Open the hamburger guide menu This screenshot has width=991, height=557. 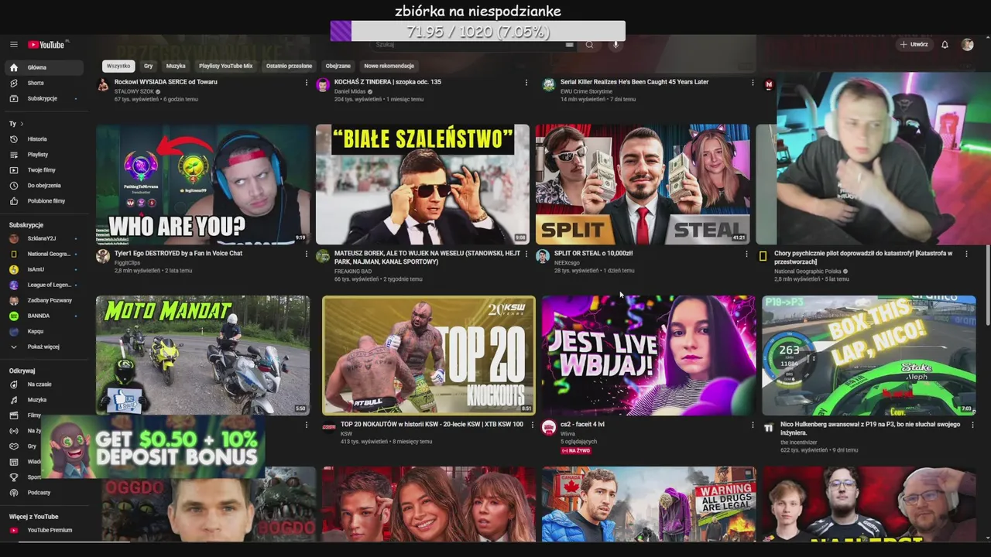pos(14,45)
